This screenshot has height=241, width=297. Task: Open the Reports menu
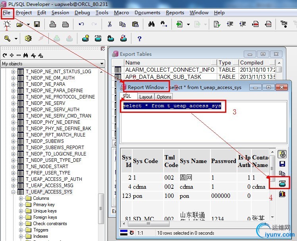coord(175,13)
